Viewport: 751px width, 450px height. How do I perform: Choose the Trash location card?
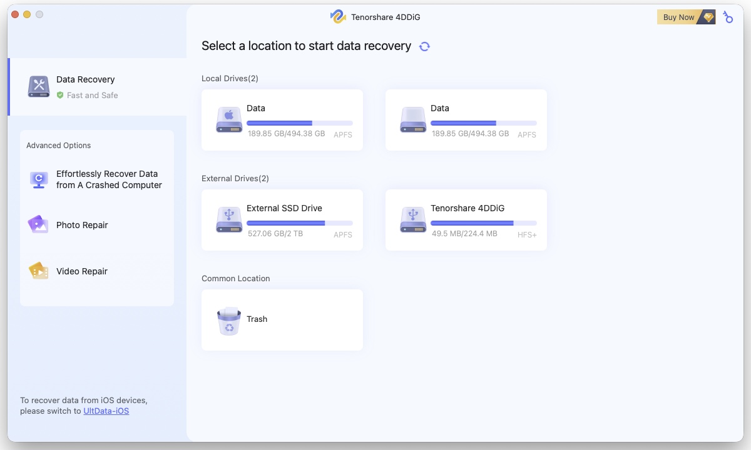point(282,320)
